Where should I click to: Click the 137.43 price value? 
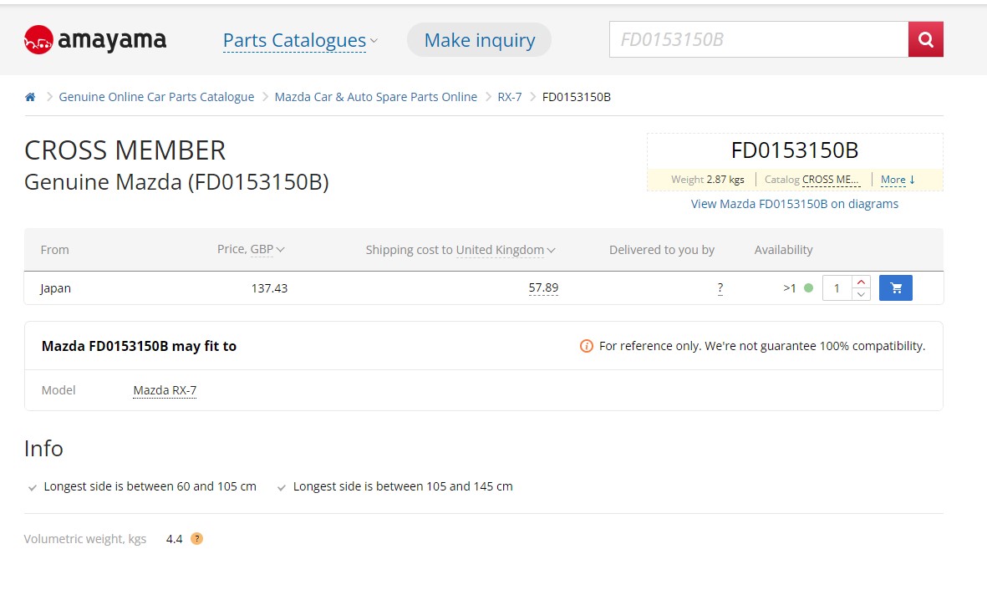(269, 288)
